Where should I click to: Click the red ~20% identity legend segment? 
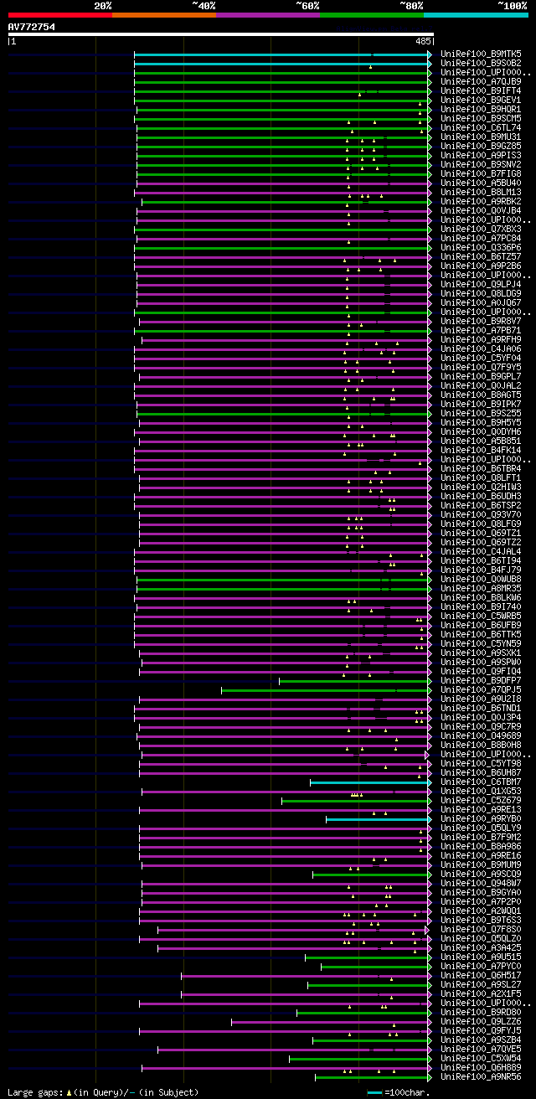(59, 15)
